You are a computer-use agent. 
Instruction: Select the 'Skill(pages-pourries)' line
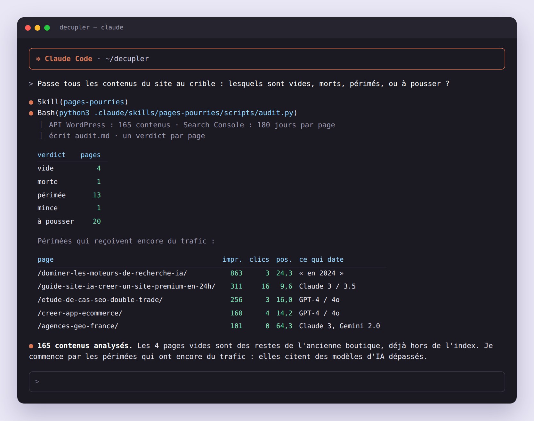pos(83,102)
